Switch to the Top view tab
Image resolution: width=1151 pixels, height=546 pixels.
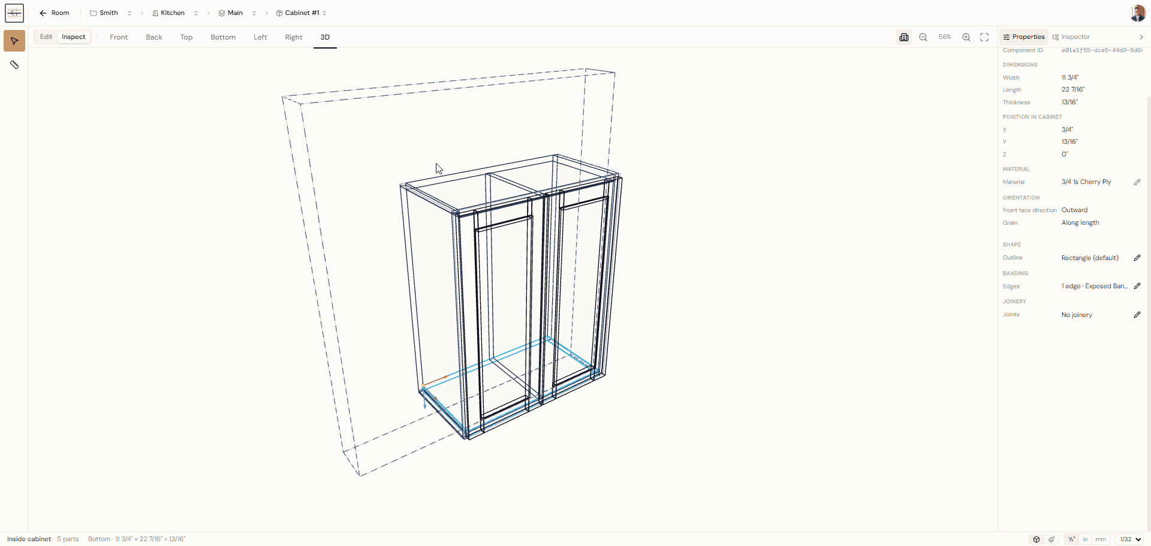pyautogui.click(x=186, y=37)
